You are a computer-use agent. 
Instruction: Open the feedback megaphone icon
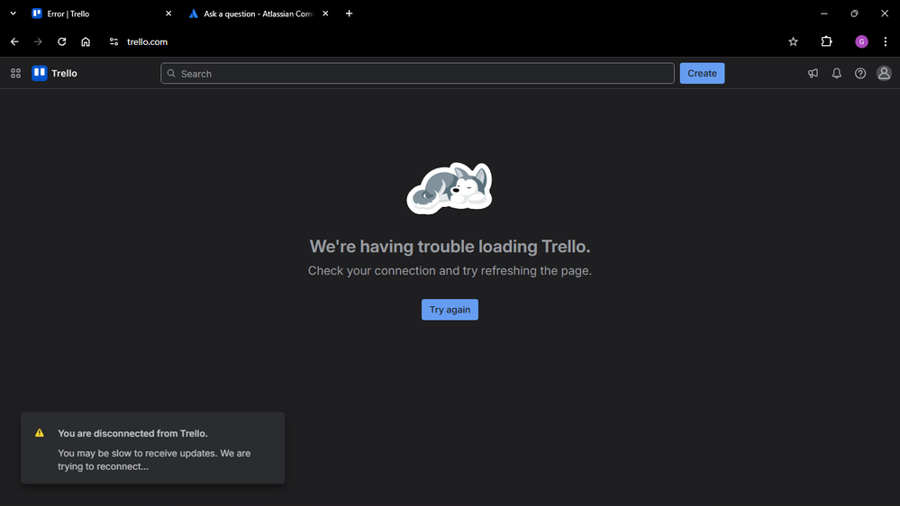point(813,74)
